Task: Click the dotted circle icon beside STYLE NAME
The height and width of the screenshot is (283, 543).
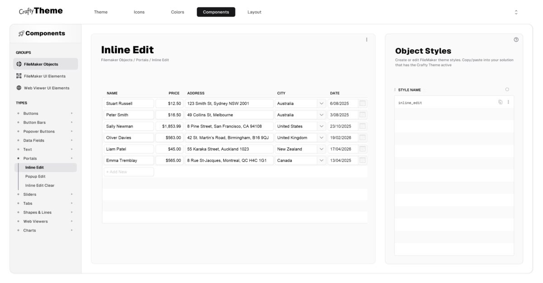Action: click(x=507, y=90)
